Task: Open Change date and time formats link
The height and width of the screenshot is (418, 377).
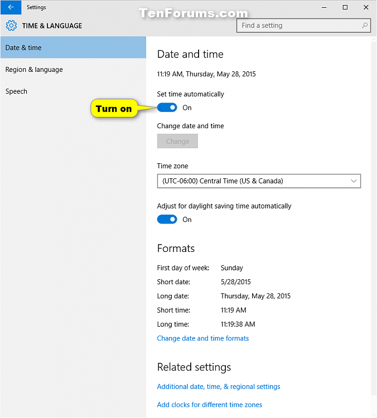Action: click(x=203, y=338)
